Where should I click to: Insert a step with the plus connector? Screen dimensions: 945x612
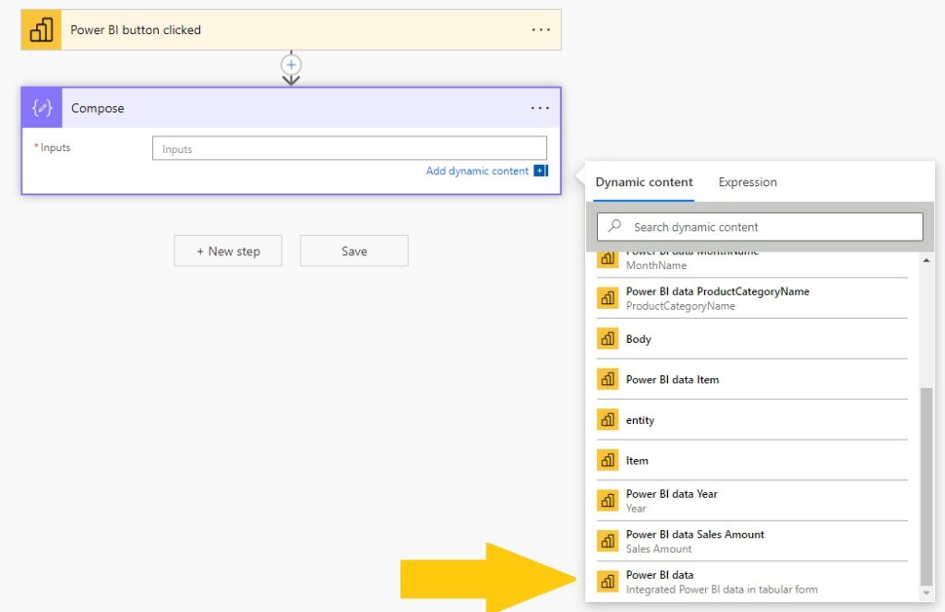(291, 65)
